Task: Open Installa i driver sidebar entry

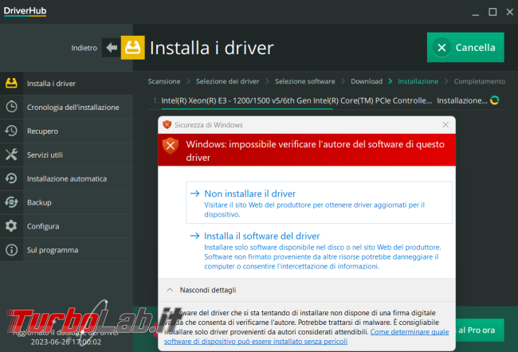Action: pos(66,83)
